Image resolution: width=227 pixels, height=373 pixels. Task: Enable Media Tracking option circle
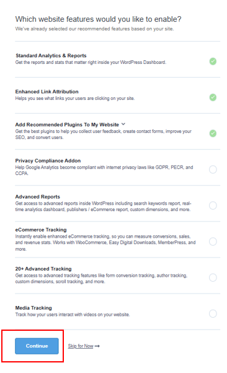coord(213,313)
